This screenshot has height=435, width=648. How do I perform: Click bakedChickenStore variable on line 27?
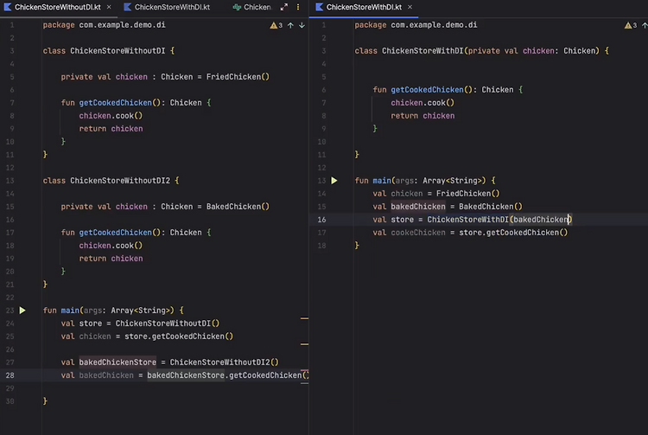pos(118,362)
